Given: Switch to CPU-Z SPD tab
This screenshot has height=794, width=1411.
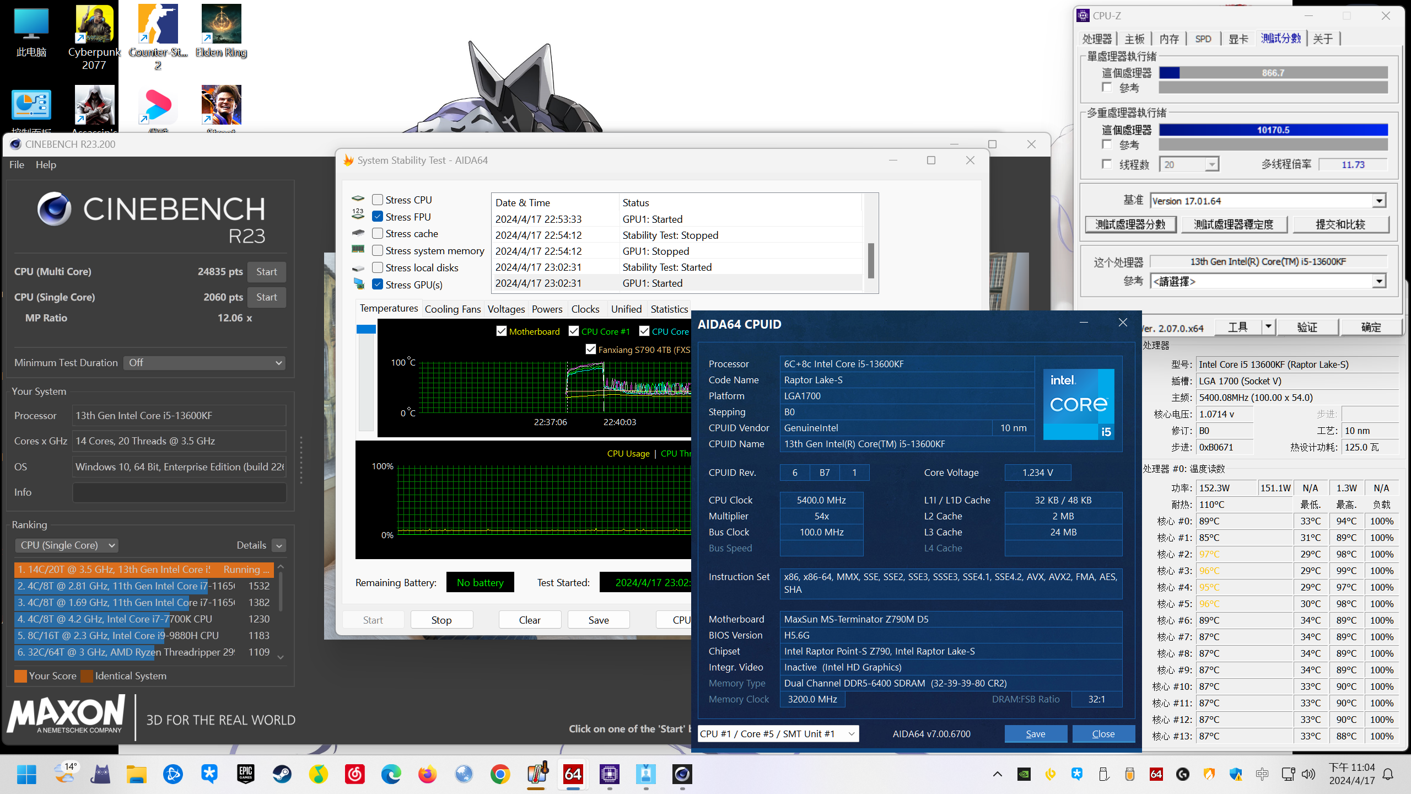Looking at the screenshot, I should (x=1203, y=39).
